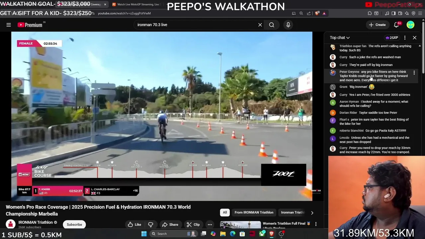
Task: Close the live chat panel
Action: 414,38
